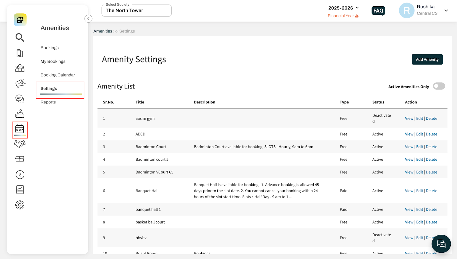Open the chart reports icon in sidebar
The image size is (457, 259).
click(20, 189)
